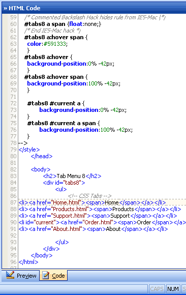This screenshot has width=186, height=295.
Task: Click line number 87 in gutter
Action: point(13,202)
